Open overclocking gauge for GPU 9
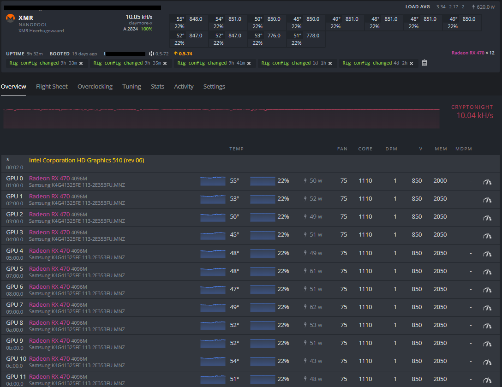The height and width of the screenshot is (387, 502). coord(487,344)
